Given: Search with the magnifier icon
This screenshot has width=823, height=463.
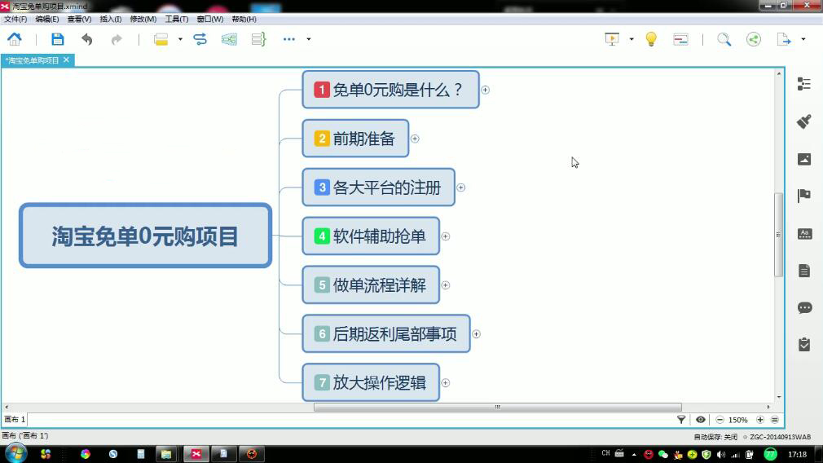Looking at the screenshot, I should [x=724, y=39].
